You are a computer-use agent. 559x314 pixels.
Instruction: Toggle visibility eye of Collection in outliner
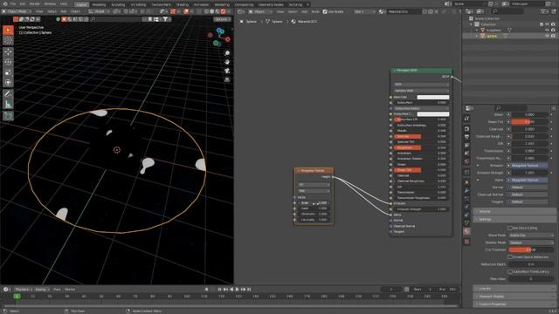(547, 24)
